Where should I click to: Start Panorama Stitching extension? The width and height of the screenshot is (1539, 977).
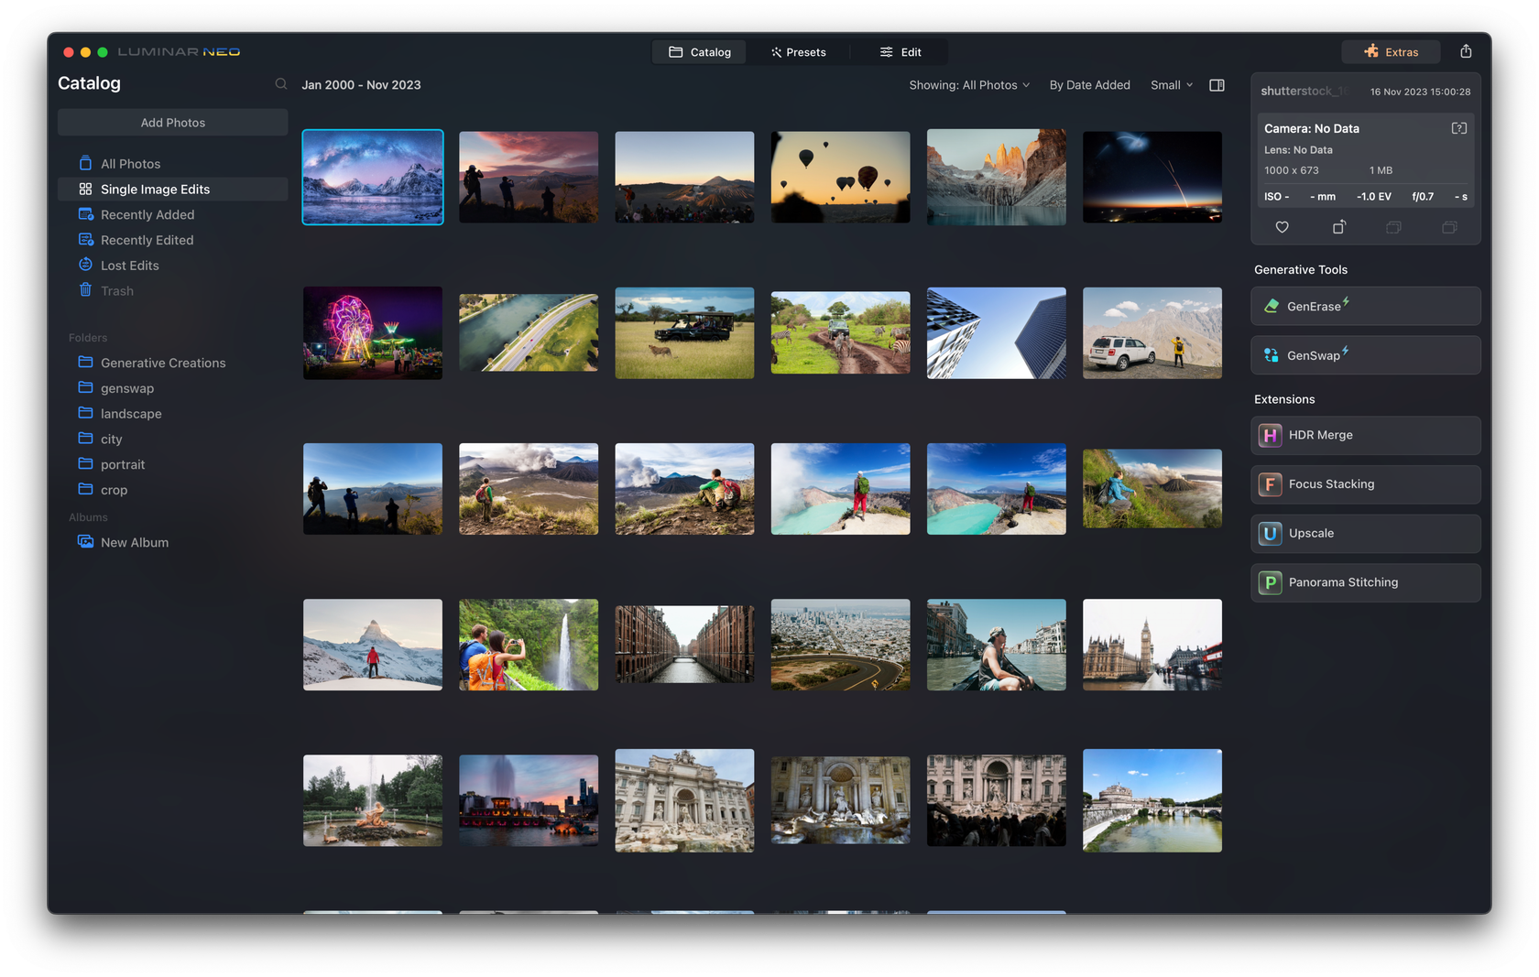pos(1365,582)
